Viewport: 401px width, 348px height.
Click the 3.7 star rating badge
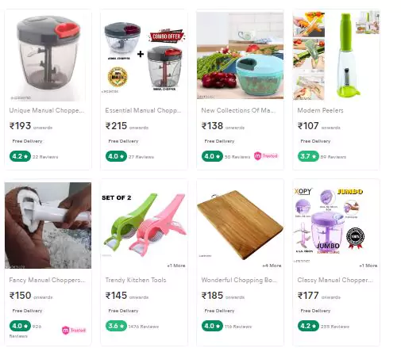(308, 156)
